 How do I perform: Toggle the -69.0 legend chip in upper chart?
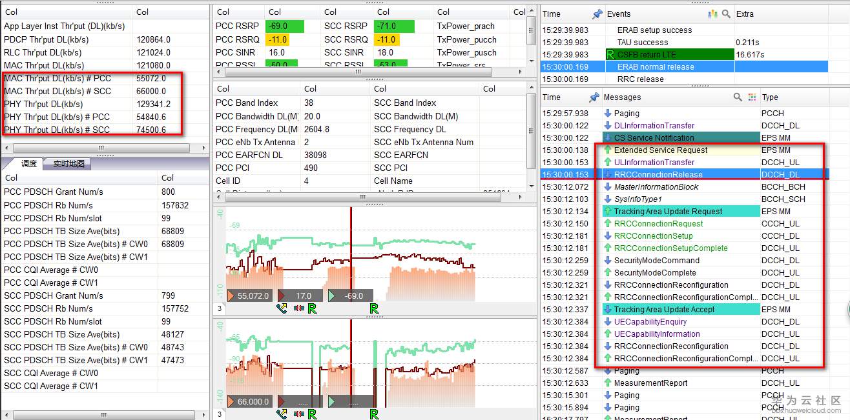(351, 295)
